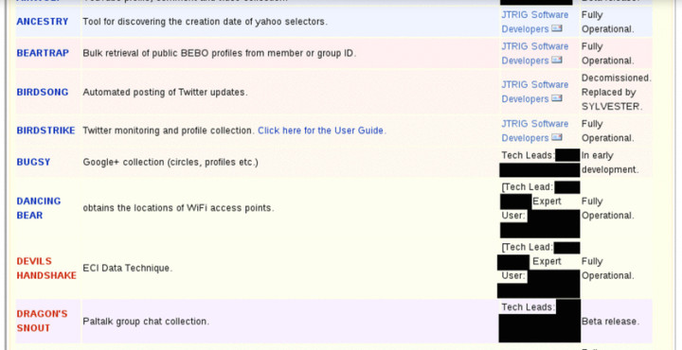The image size is (682, 350).
Task: Select 'Google+ collection (circles, profiles etc.)' text
Action: (170, 162)
